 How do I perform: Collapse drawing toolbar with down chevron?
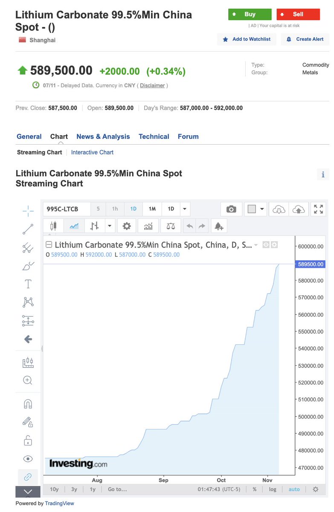(x=28, y=492)
